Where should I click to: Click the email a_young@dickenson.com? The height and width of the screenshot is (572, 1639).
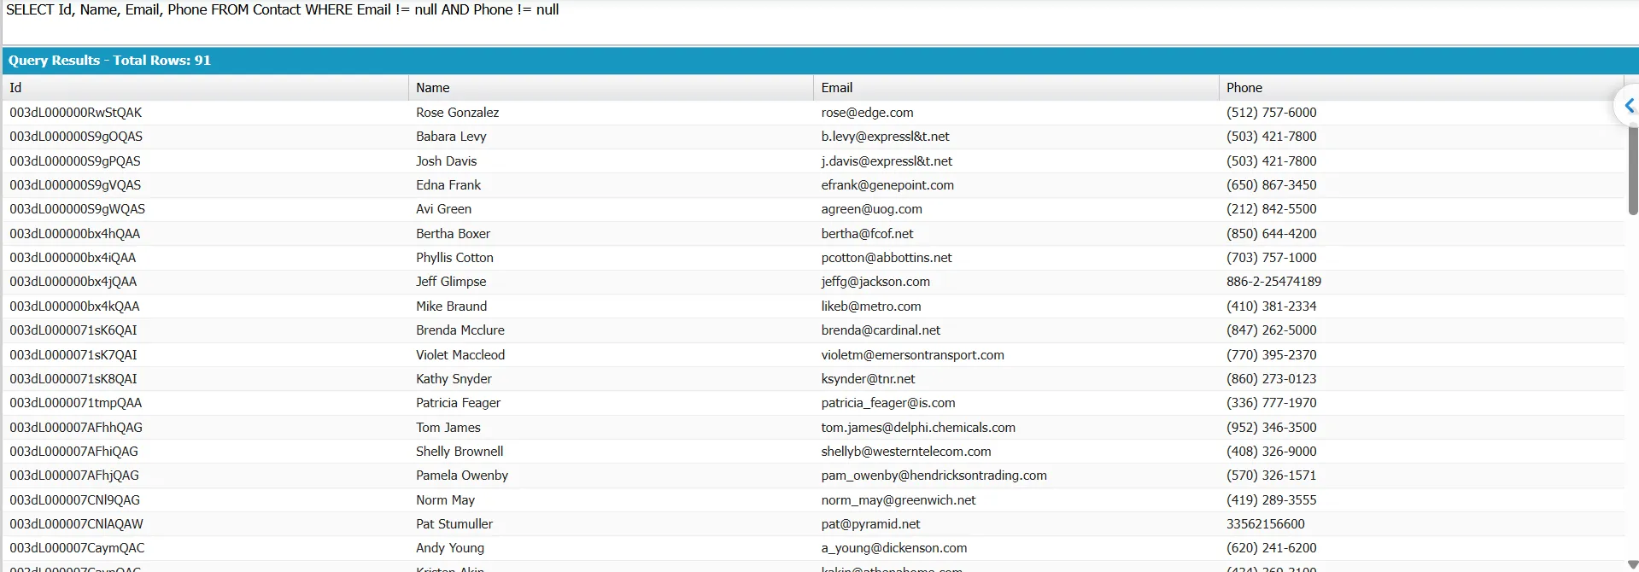click(894, 548)
